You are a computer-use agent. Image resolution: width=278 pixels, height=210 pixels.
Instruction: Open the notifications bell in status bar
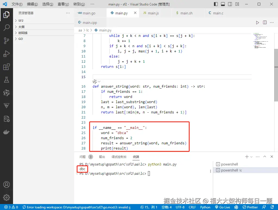pos(272,207)
